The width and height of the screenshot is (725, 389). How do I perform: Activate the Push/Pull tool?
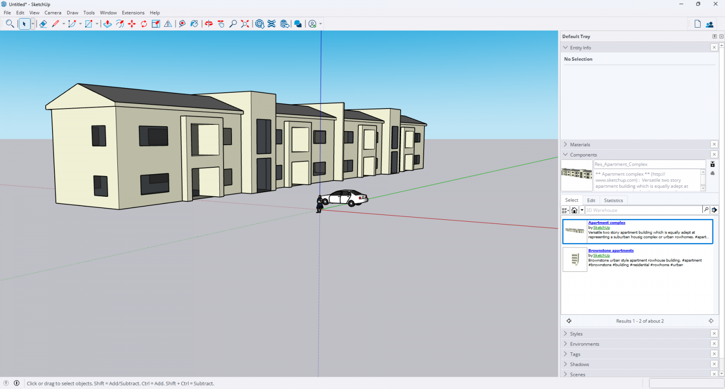(x=107, y=24)
